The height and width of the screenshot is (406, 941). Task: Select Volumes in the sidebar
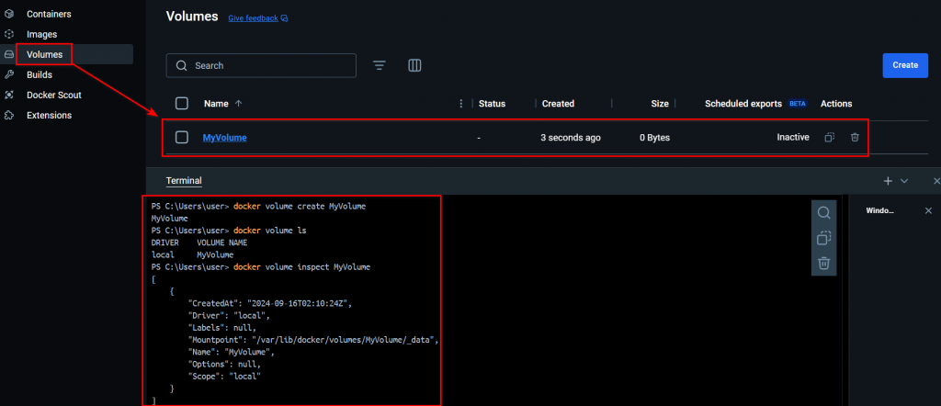[44, 54]
